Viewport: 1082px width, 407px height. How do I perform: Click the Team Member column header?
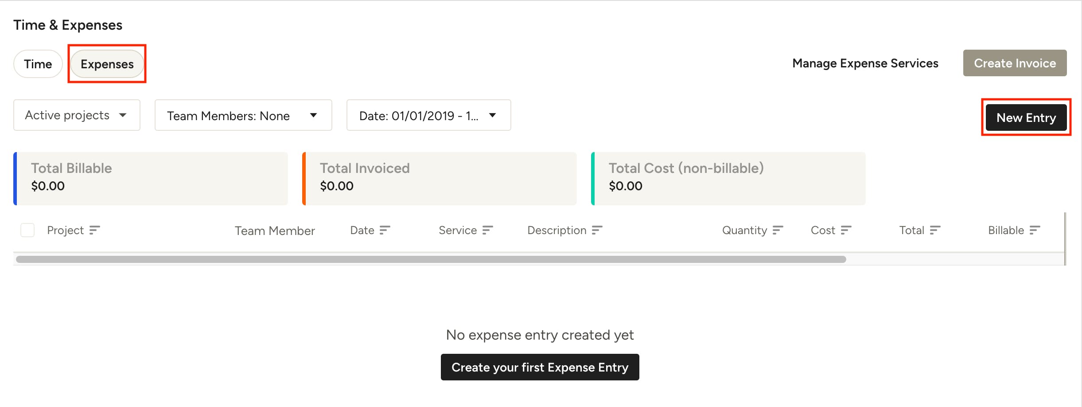click(275, 231)
